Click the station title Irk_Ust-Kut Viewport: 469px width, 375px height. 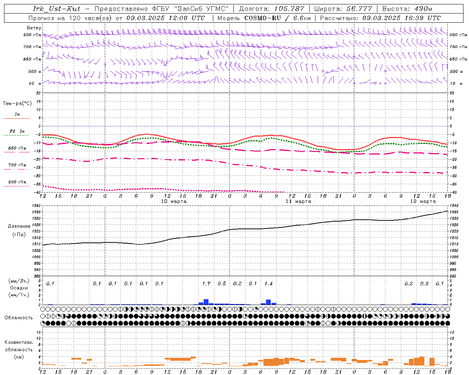click(57, 9)
